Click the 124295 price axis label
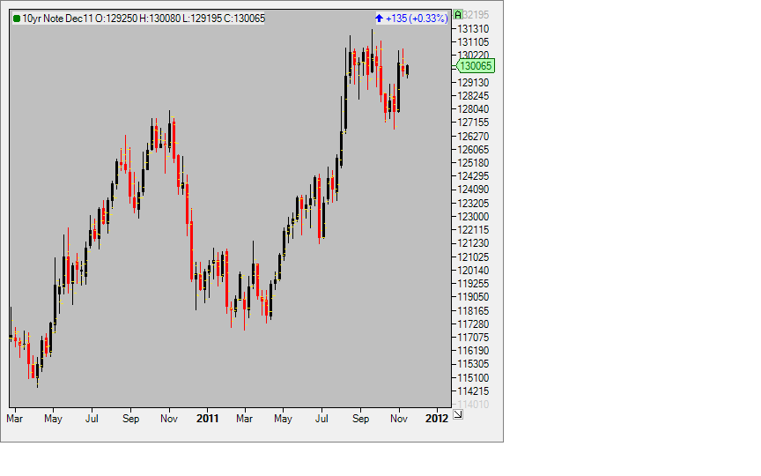Image resolution: width=761 pixels, height=476 pixels. point(473,176)
